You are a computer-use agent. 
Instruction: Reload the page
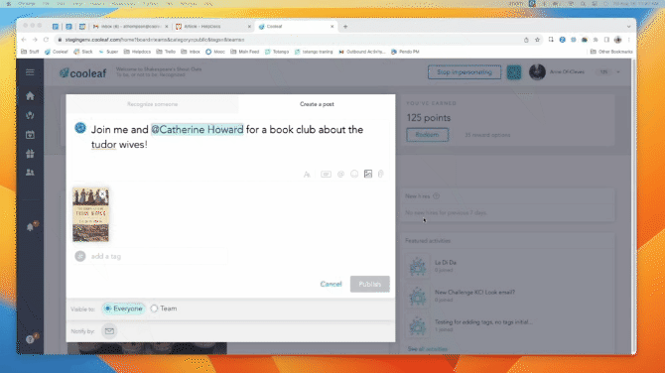(46, 40)
